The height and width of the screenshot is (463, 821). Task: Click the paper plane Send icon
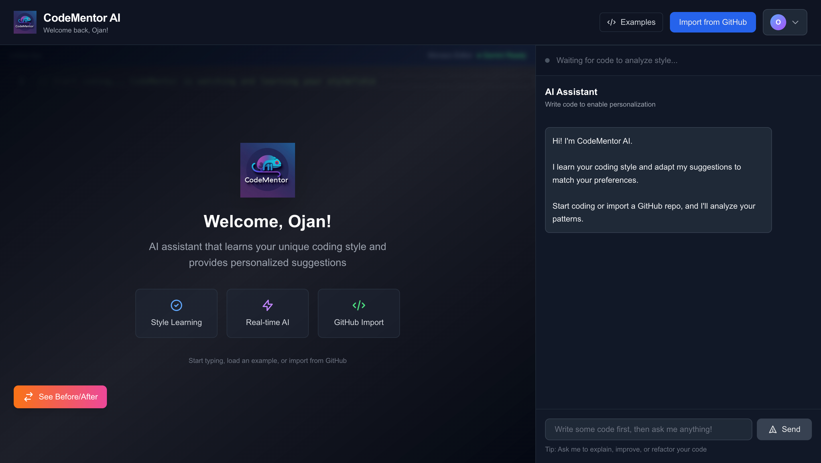click(773, 429)
